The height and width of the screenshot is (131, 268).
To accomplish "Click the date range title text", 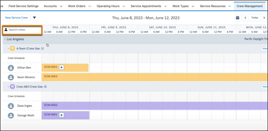I will pyautogui.click(x=146, y=18).
